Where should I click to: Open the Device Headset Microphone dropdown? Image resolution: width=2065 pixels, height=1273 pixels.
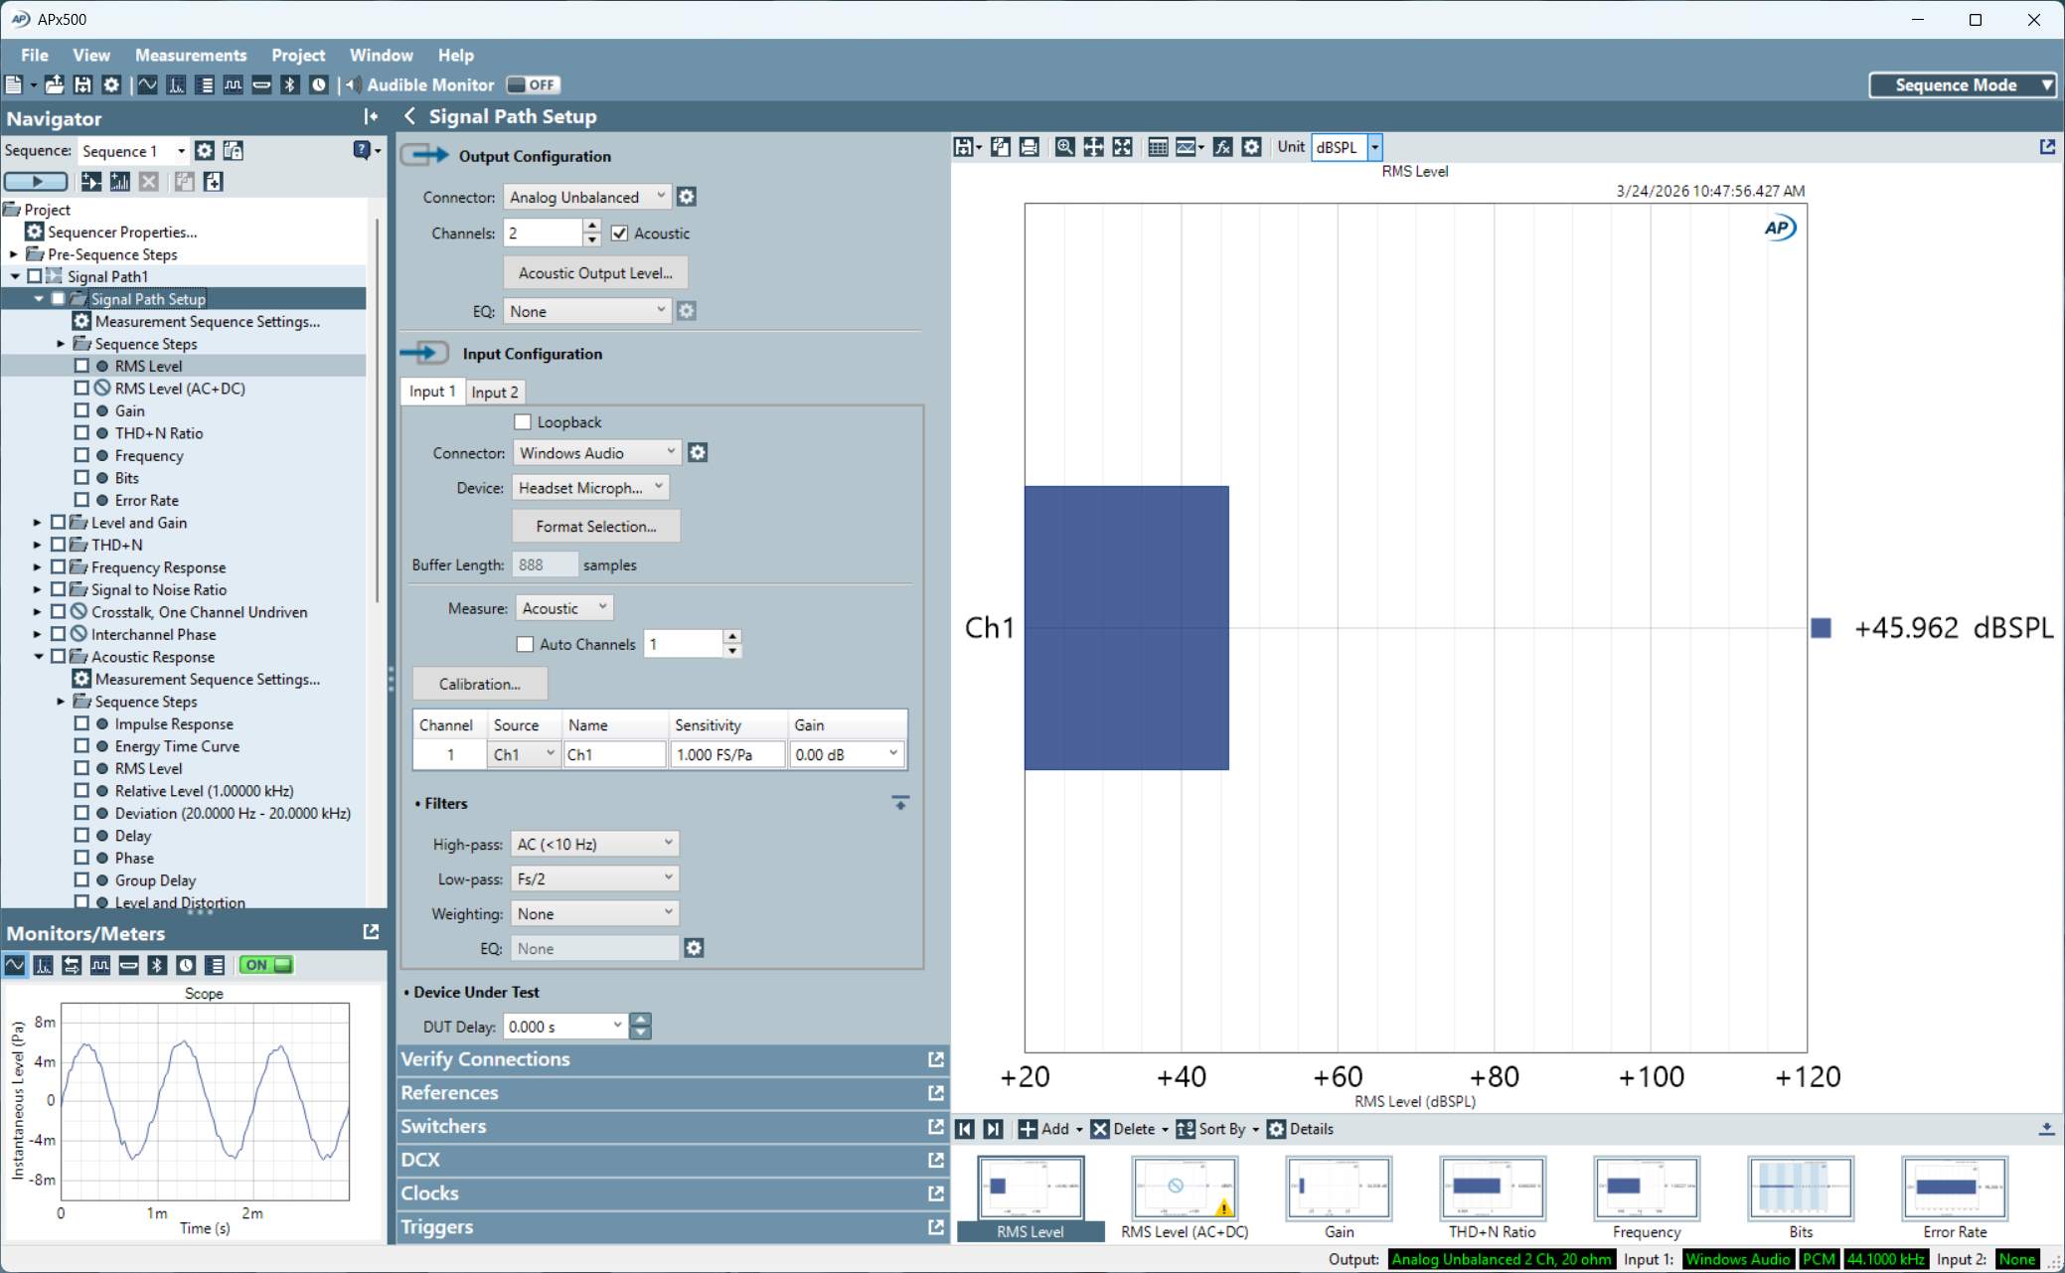pyautogui.click(x=590, y=488)
